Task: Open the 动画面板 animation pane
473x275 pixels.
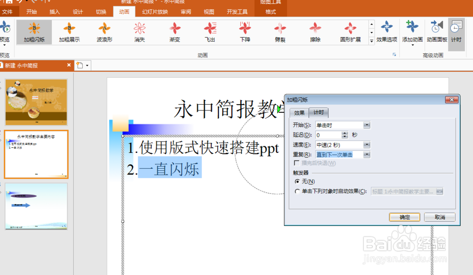Action: click(x=436, y=32)
